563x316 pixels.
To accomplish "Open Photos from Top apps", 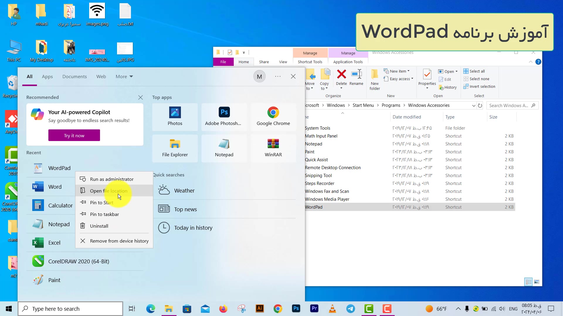I will point(175,116).
